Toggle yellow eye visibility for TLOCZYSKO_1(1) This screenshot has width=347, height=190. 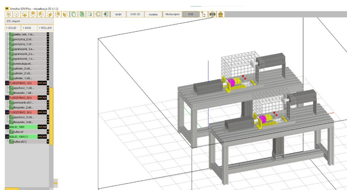click(40, 83)
